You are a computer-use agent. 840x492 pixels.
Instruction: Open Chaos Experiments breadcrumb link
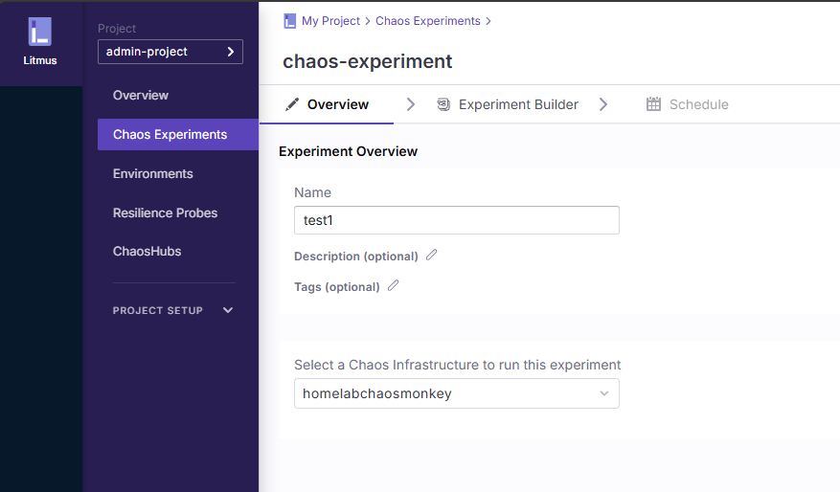click(x=428, y=21)
